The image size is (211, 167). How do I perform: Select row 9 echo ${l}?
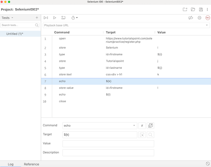[126, 95]
